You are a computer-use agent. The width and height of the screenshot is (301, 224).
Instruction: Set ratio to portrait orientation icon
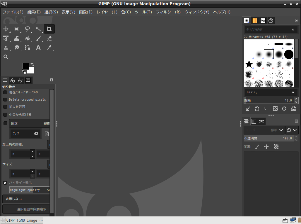click(47, 134)
